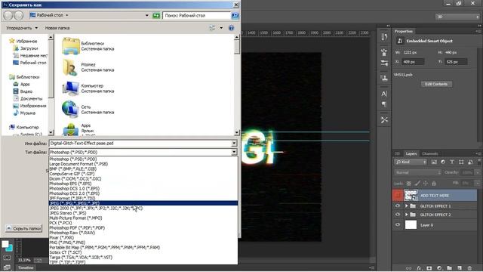This screenshot has height=272, width=483.
Task: Filter layers by shape layers icon
Action: (x=461, y=162)
